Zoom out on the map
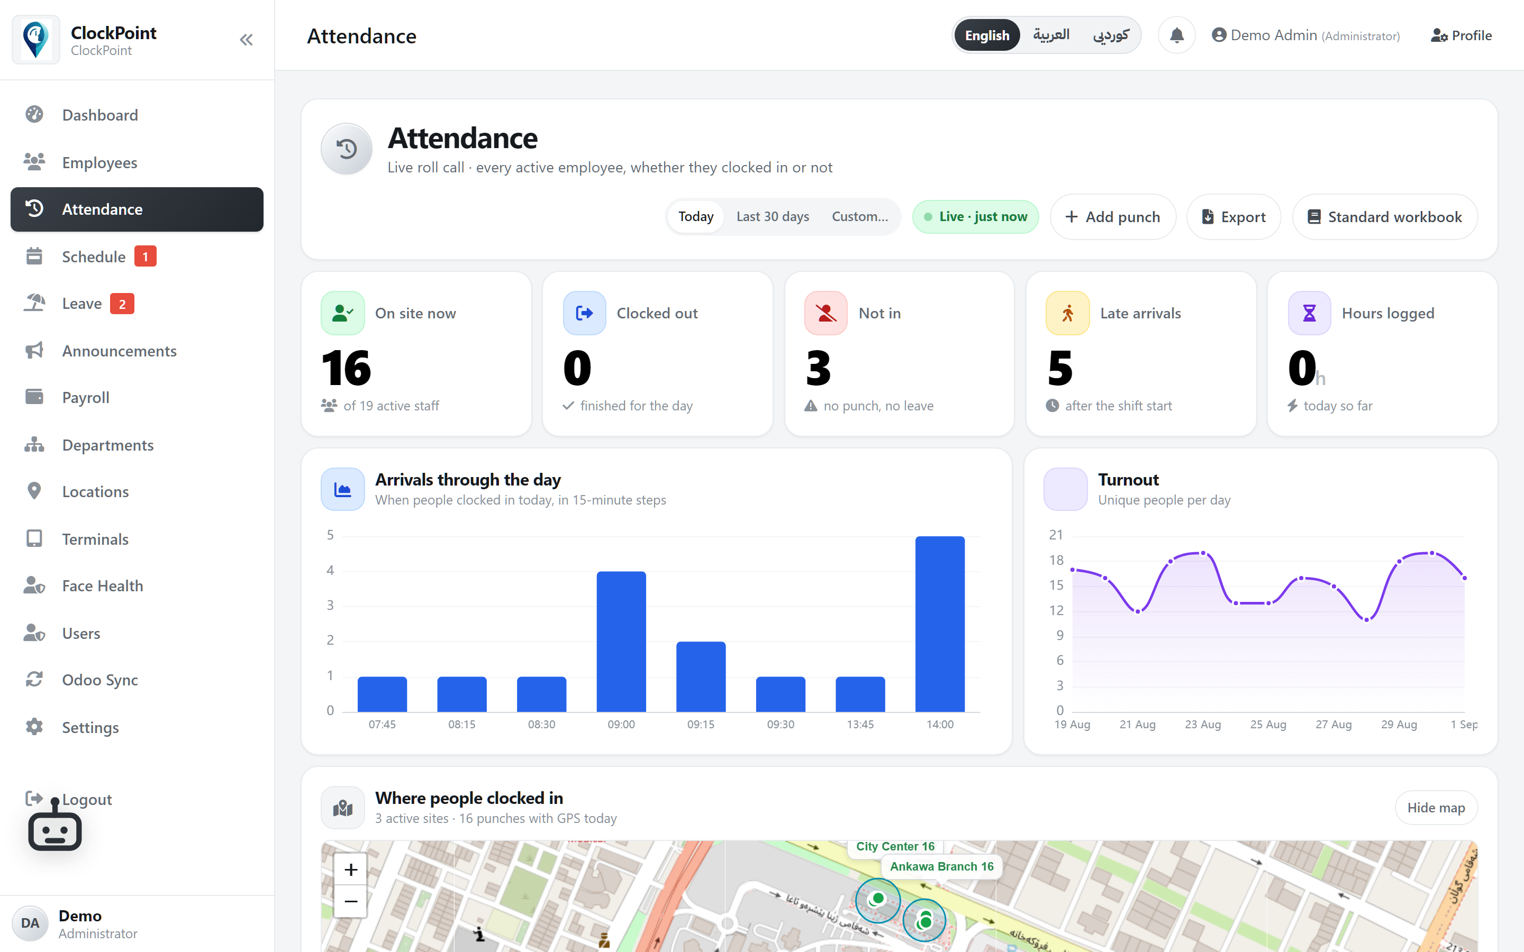Viewport: 1524px width, 952px height. coord(351,902)
